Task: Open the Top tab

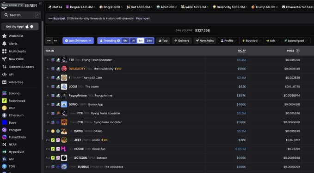Action: (x=163, y=40)
